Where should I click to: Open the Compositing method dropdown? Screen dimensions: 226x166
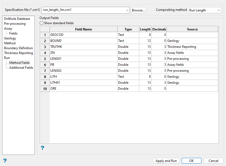[x=219, y=10]
